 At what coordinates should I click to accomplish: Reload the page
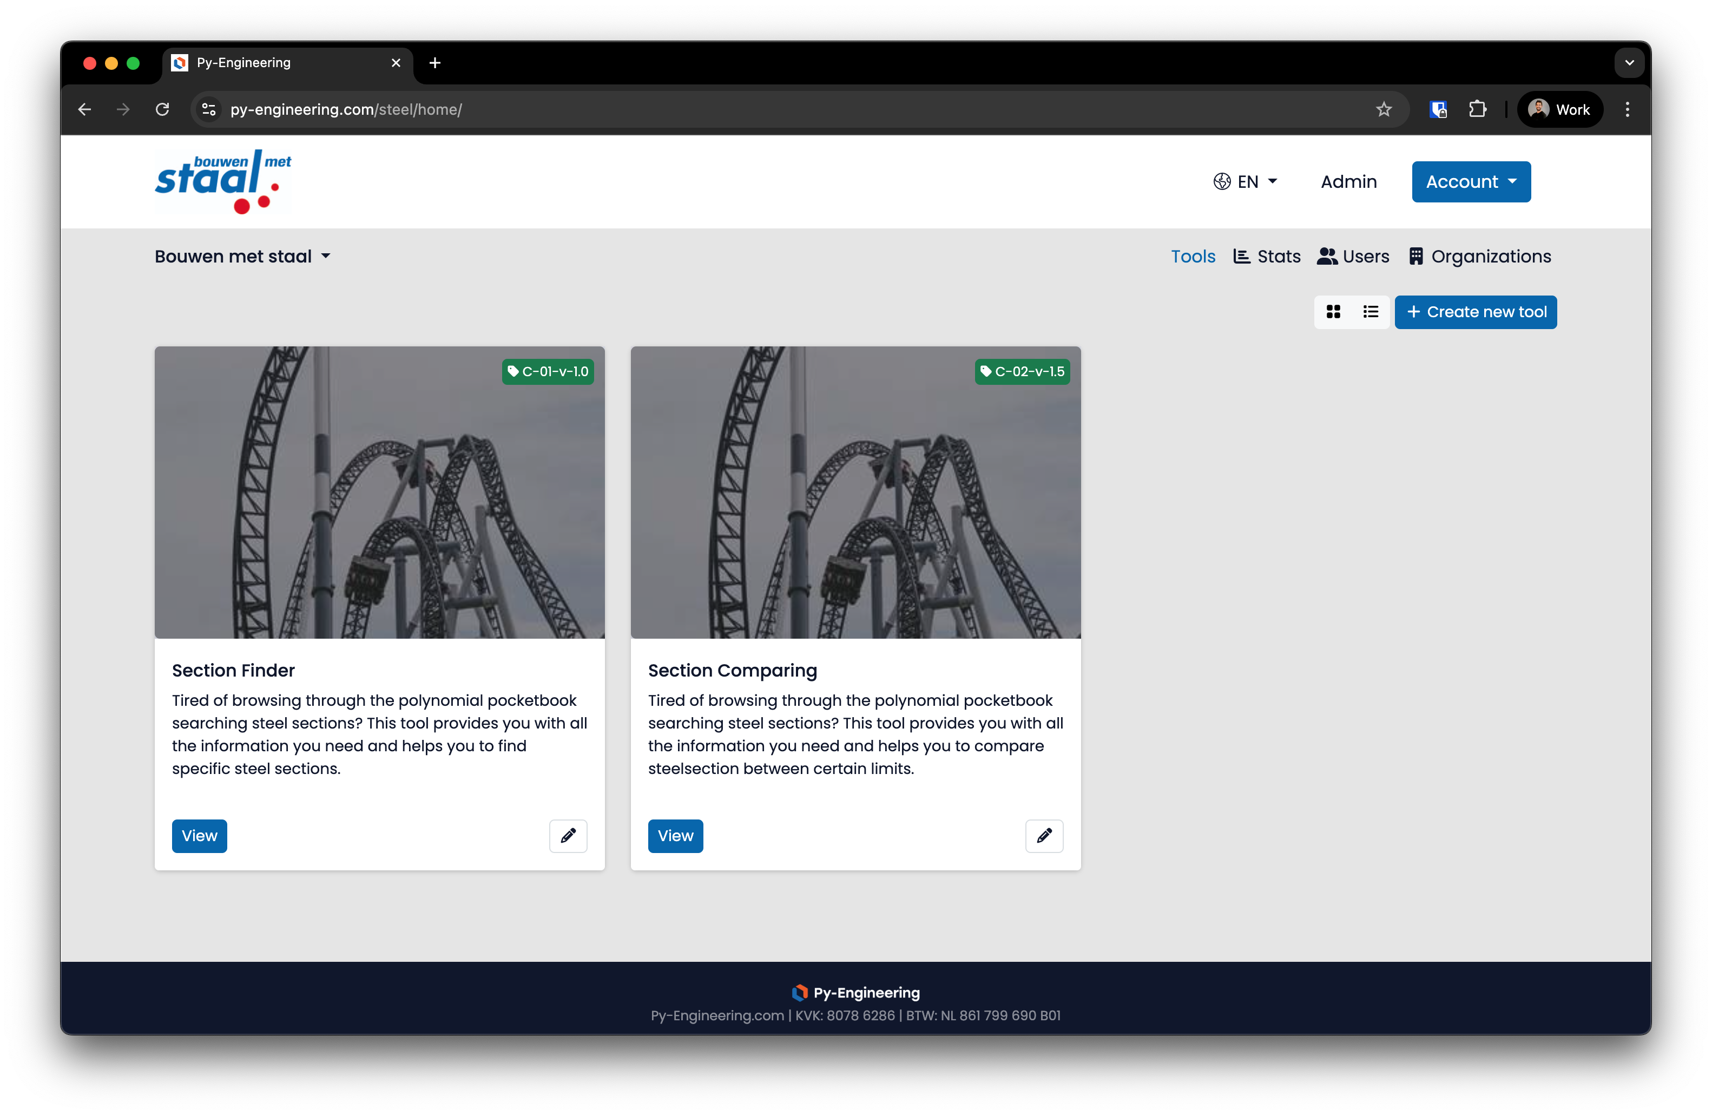pos(162,109)
